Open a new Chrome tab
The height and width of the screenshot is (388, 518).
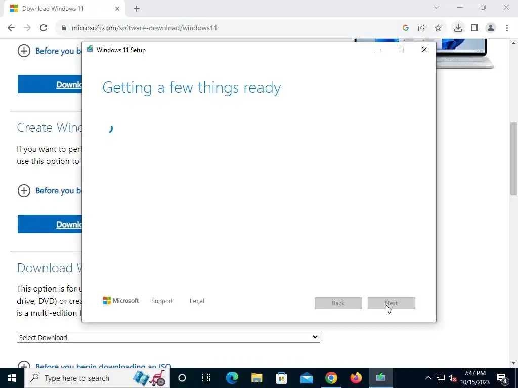tap(137, 9)
